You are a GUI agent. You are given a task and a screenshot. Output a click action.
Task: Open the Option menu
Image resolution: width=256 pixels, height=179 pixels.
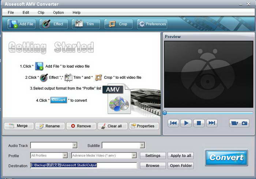click(x=59, y=12)
